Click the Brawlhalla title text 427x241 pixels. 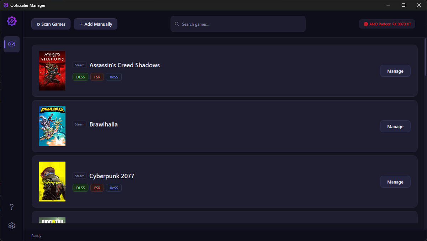click(104, 124)
